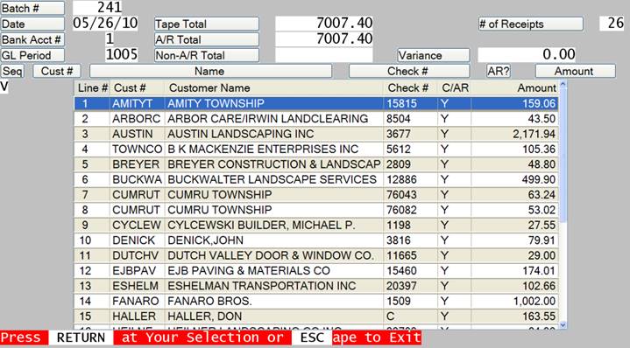Click the A/R Total label button
This screenshot has width=630, height=348.
207,39
